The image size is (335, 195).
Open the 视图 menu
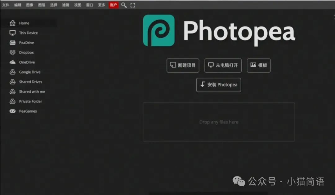coord(78,5)
